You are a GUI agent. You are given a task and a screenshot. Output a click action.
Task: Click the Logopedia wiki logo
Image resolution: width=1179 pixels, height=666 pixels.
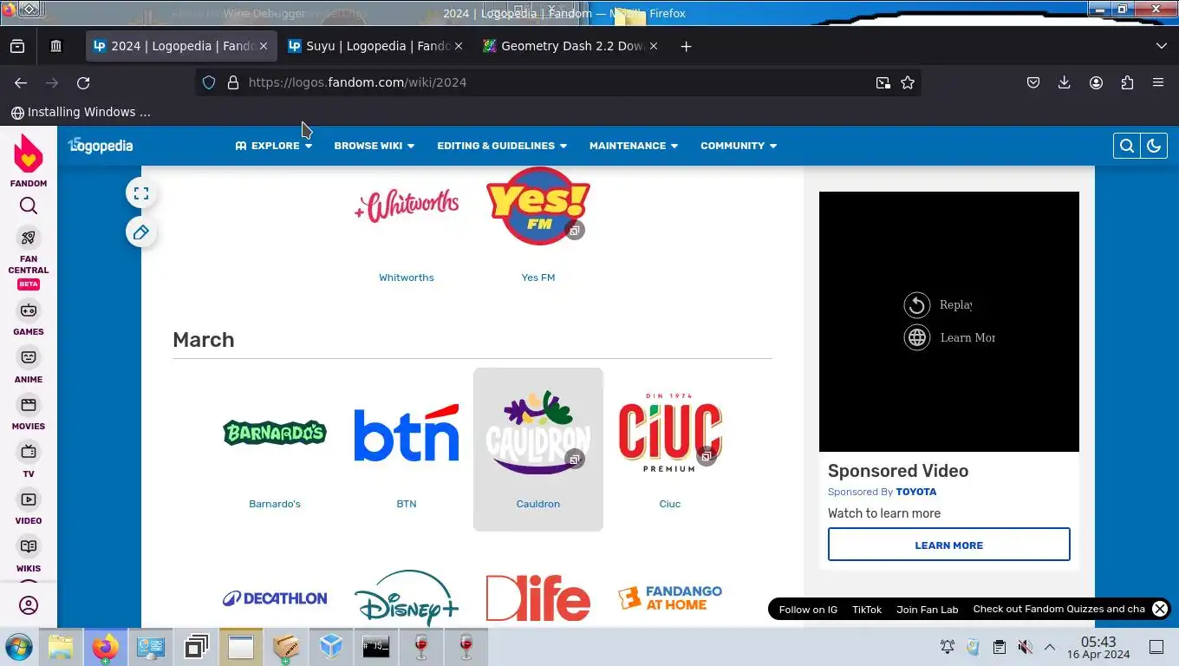point(101,146)
